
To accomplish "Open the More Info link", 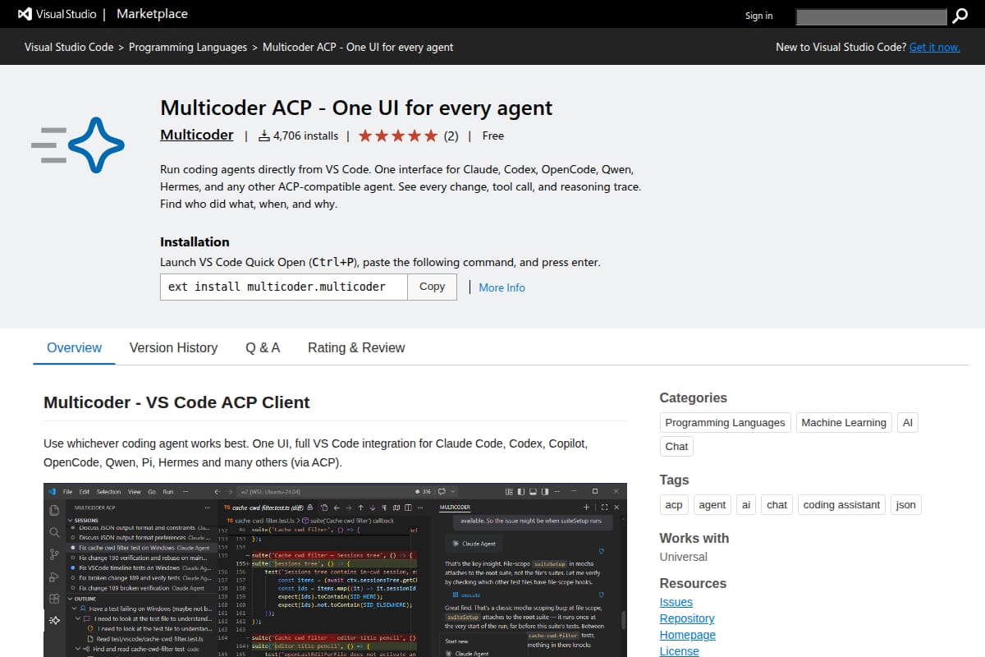I will 502,287.
